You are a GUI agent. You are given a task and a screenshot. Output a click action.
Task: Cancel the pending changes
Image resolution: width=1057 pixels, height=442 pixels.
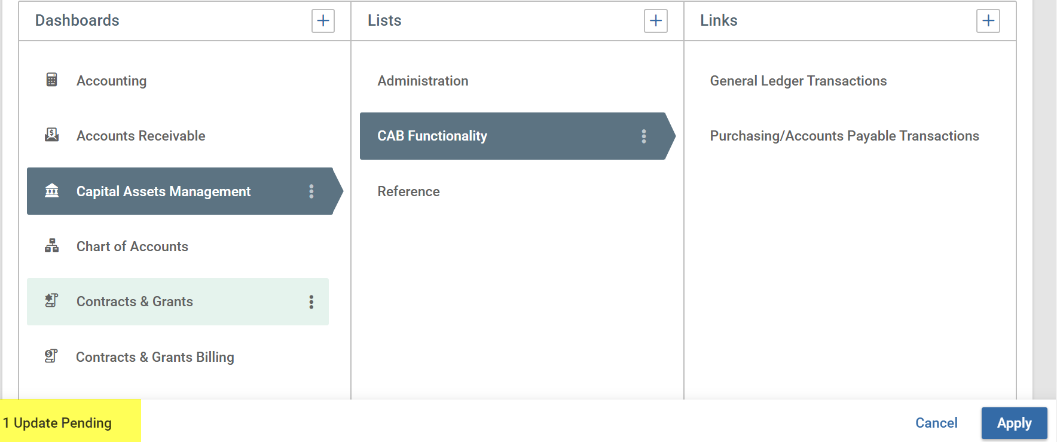coord(936,423)
